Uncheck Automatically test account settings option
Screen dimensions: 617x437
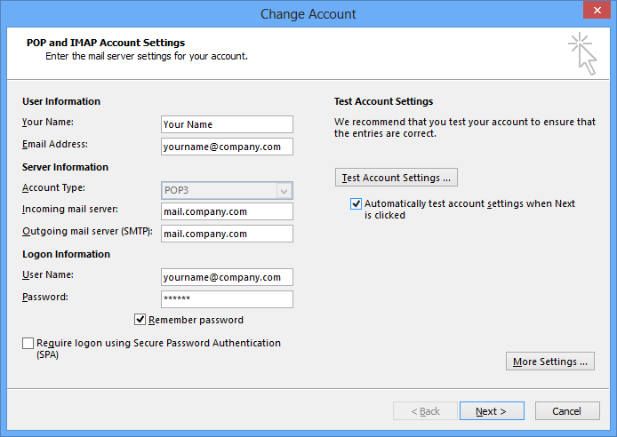pyautogui.click(x=356, y=203)
